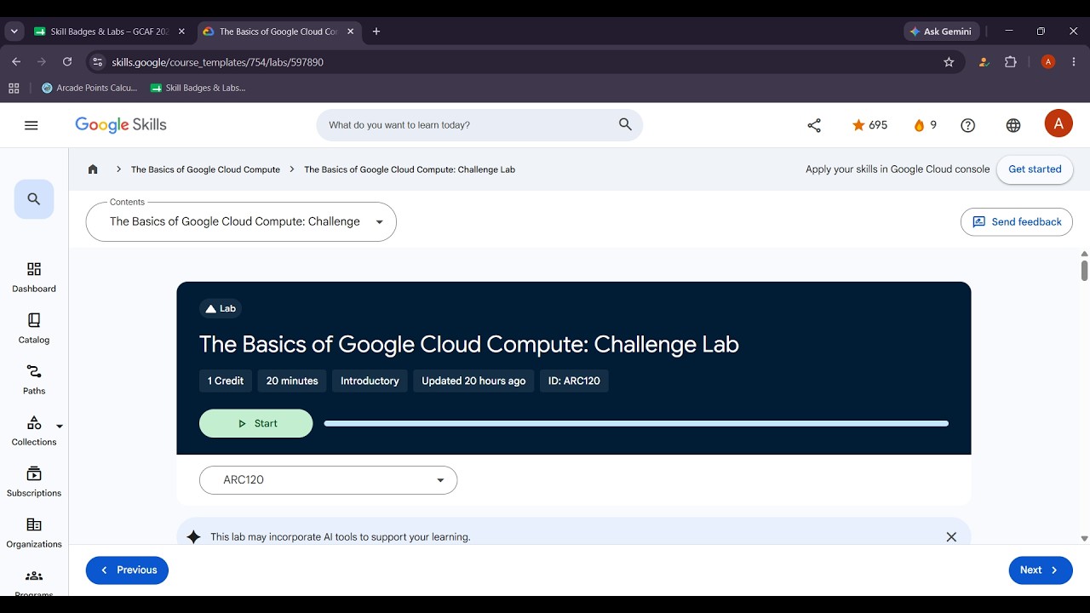
Task: Open the hamburger main menu
Action: pyautogui.click(x=32, y=125)
